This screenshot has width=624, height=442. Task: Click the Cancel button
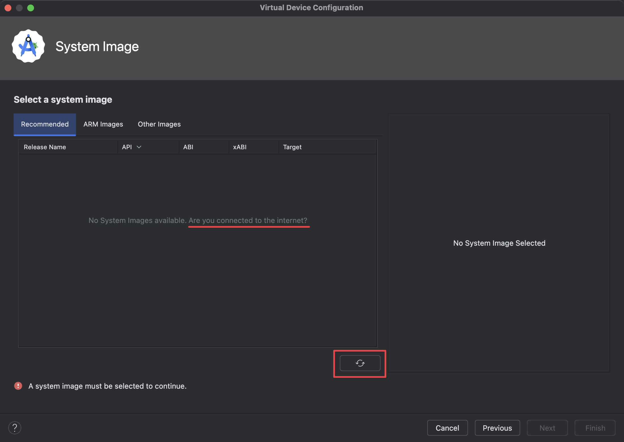tap(447, 428)
